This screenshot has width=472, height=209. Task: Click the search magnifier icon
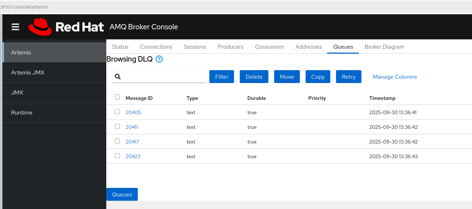point(118,77)
